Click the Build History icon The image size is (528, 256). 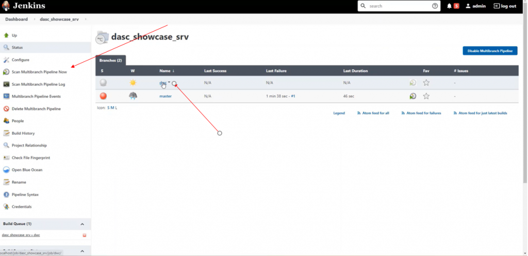pos(6,133)
